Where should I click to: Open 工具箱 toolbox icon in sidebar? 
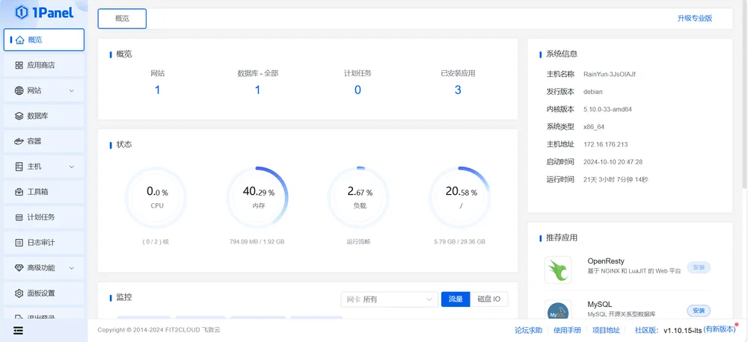click(19, 192)
